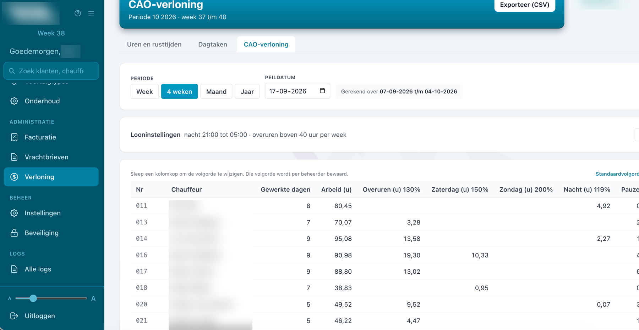The width and height of the screenshot is (639, 330).
Task: Click the Vrachtbrieven file icon
Action: [14, 157]
